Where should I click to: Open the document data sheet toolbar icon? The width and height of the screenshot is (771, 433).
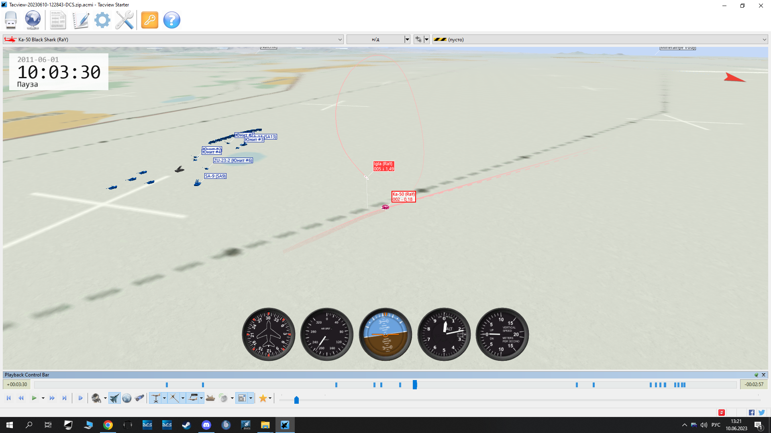pyautogui.click(x=58, y=20)
